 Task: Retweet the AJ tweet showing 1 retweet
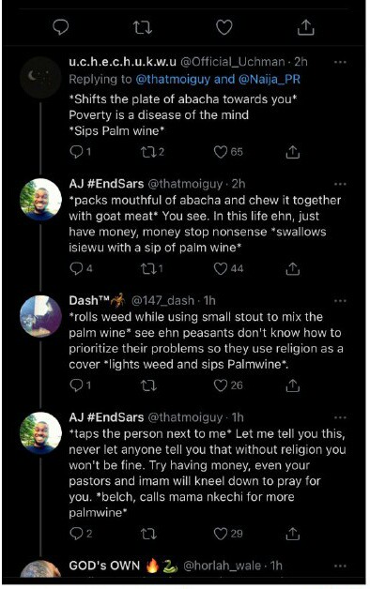tap(147, 268)
